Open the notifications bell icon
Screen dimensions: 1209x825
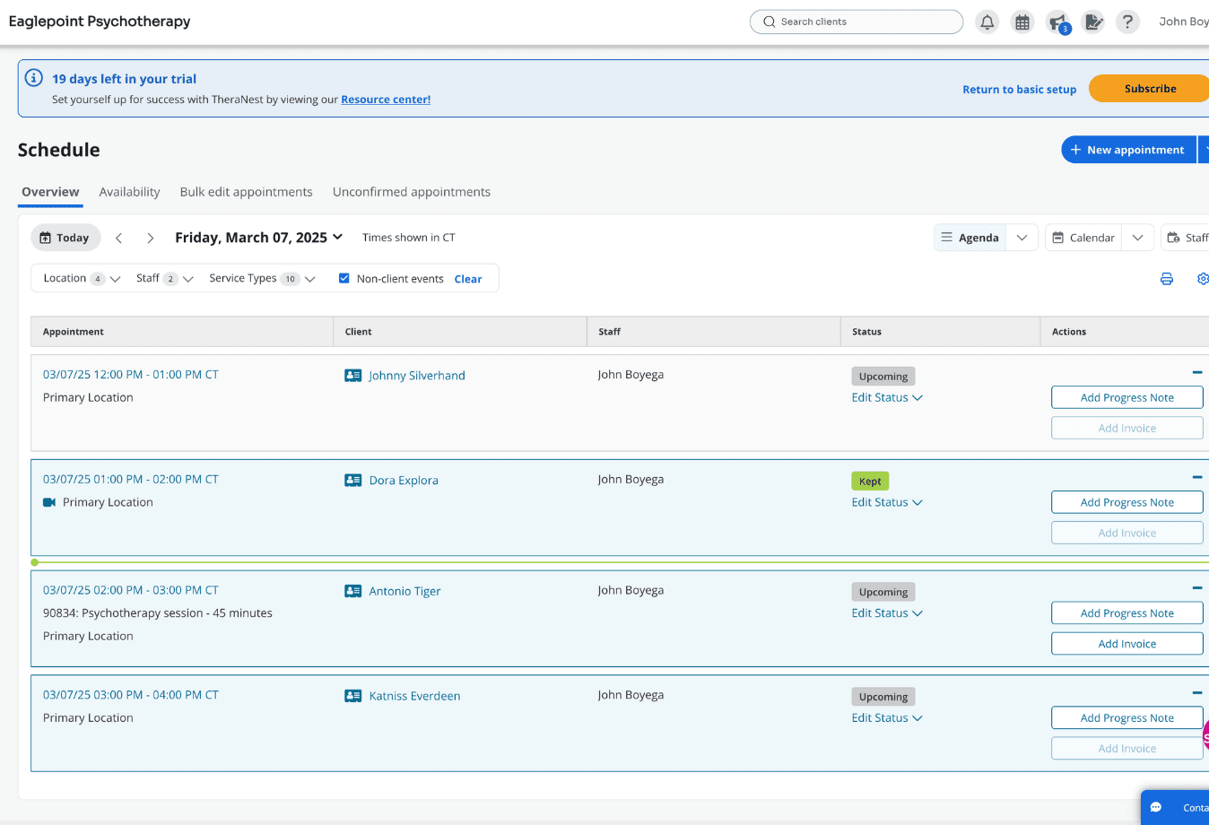click(x=987, y=22)
